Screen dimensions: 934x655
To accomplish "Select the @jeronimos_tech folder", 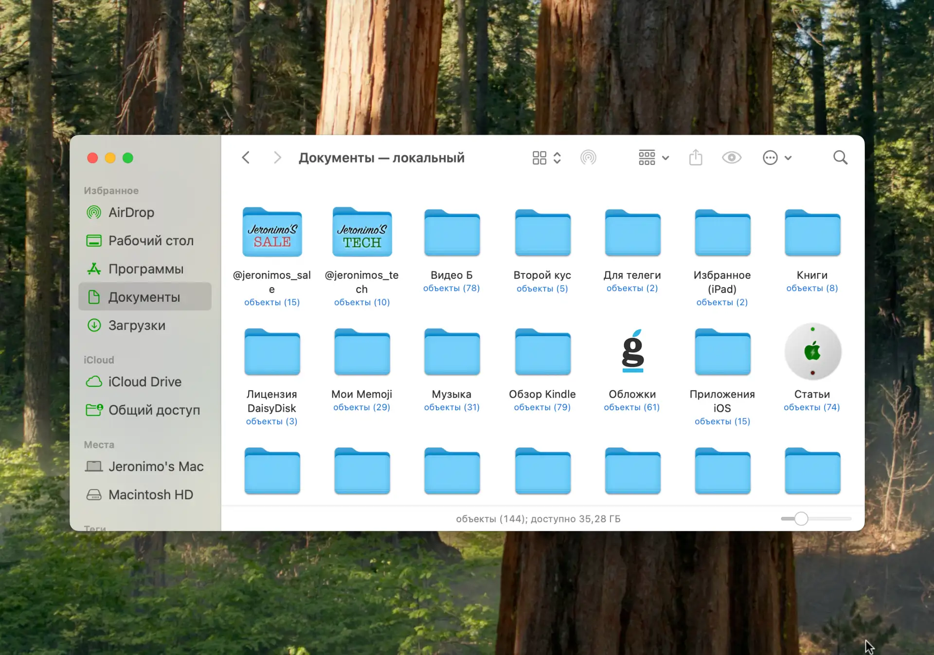I will 362,233.
